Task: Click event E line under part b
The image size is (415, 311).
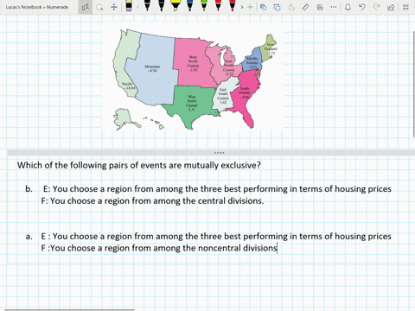Action: (x=217, y=189)
